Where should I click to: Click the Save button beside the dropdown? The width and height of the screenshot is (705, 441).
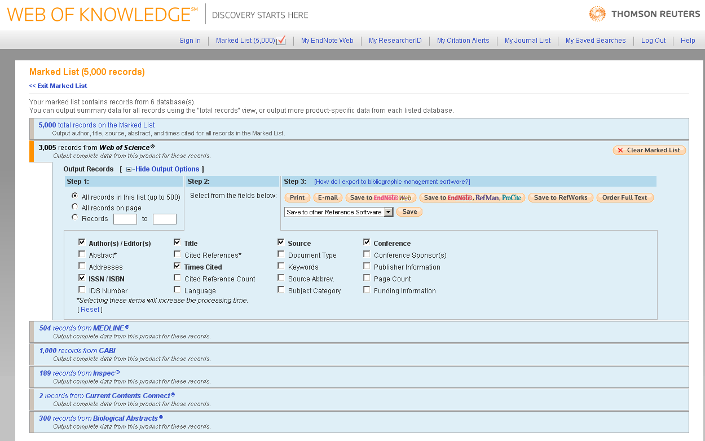409,212
